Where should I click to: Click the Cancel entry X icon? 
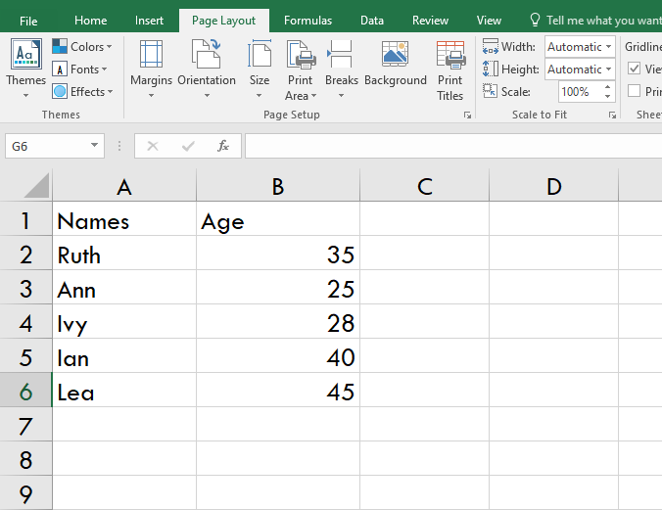153,146
